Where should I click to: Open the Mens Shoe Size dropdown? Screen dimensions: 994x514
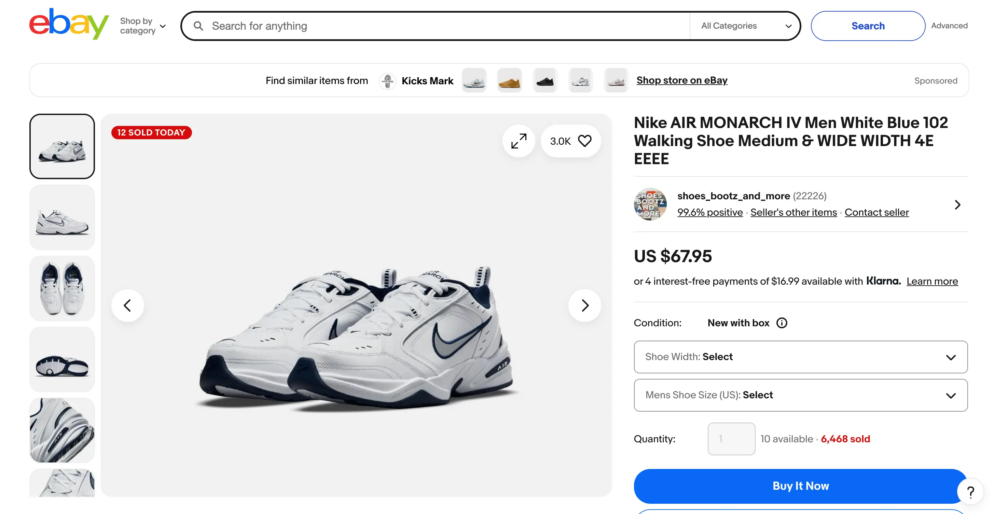coord(800,395)
